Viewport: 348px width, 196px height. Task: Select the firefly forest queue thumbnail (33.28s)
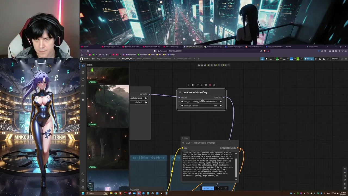[x=108, y=106]
